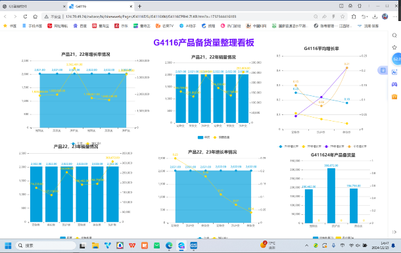Open the GS application on the taskbar
This screenshot has width=401, height=253.
point(193,246)
